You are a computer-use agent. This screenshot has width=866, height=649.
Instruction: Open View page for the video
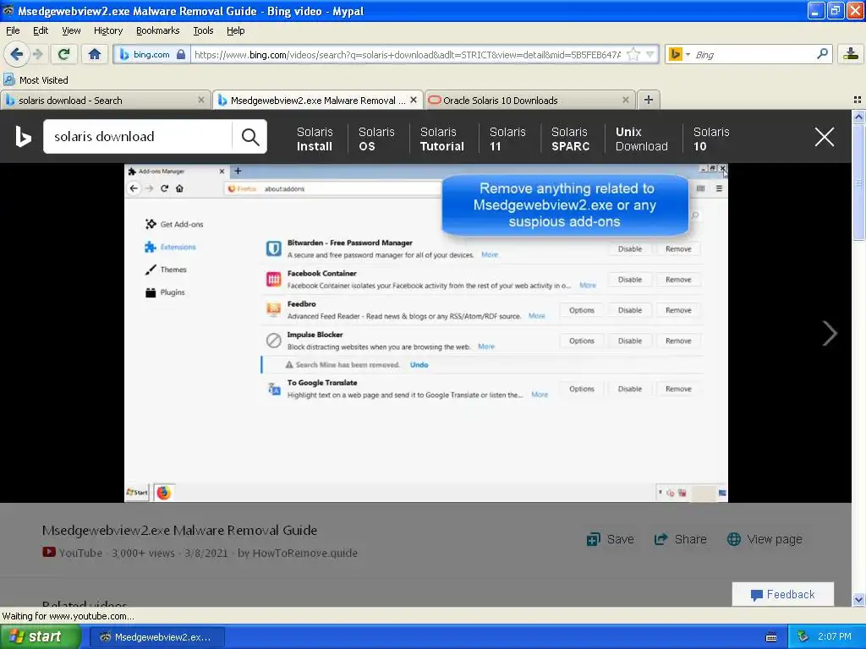[x=765, y=539]
